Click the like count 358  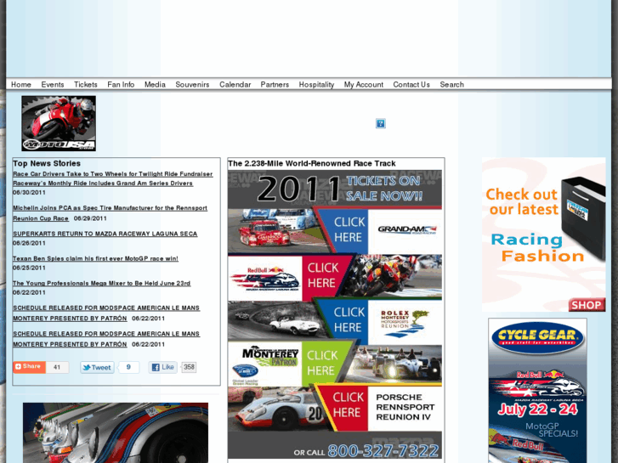[189, 367]
